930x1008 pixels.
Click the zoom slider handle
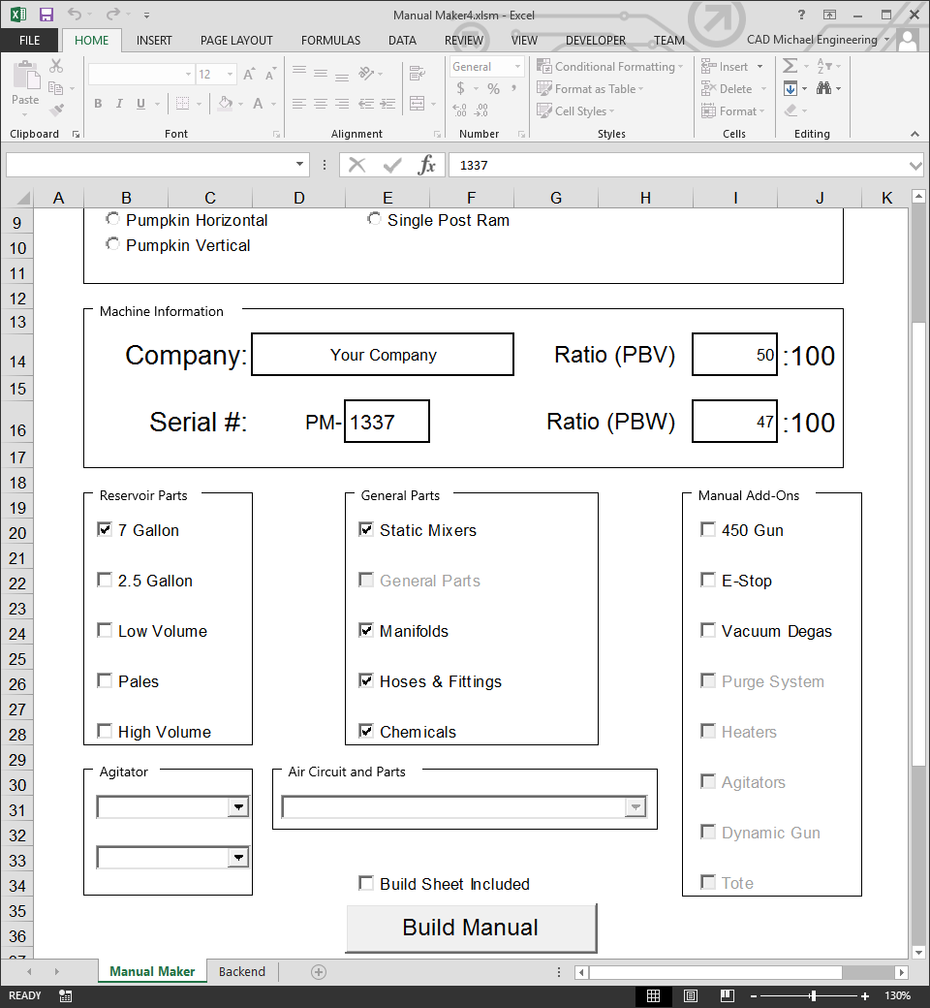click(x=813, y=996)
